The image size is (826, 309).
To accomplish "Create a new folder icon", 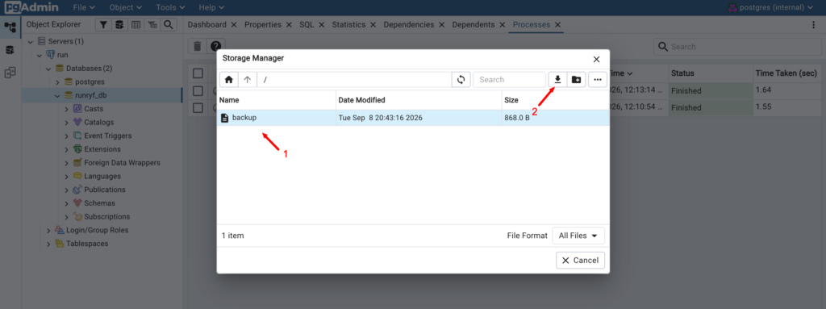I will (x=576, y=80).
